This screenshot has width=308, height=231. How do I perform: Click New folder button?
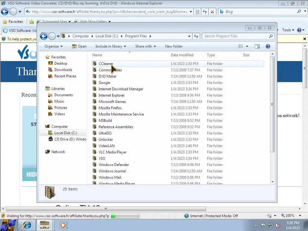[174, 46]
